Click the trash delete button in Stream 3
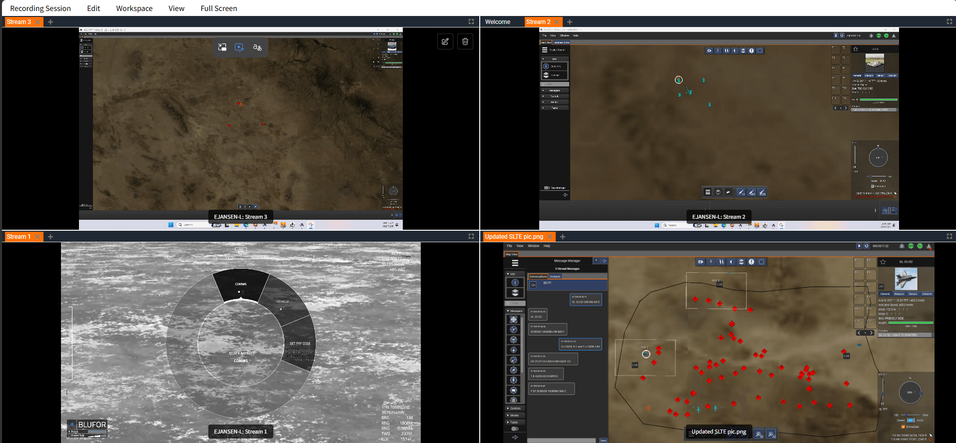This screenshot has height=443, width=956. tap(465, 41)
